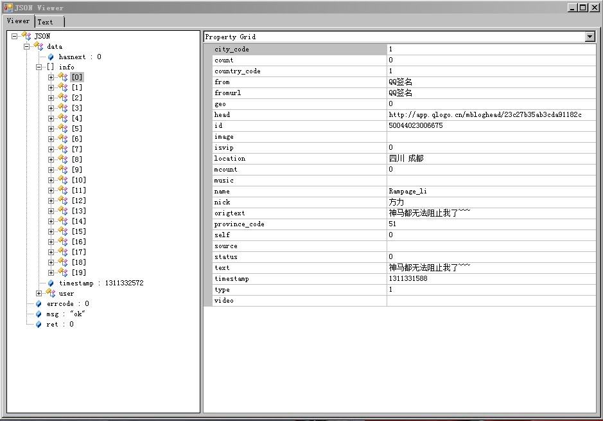This screenshot has width=603, height=421.
Task: Click the object icon for [12]
Action: point(63,201)
